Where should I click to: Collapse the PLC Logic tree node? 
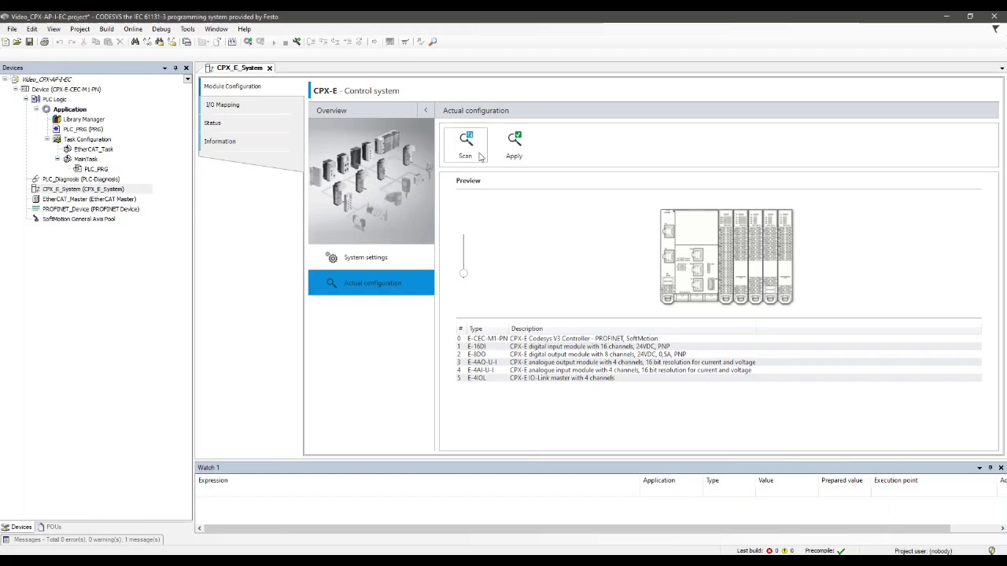pyautogui.click(x=26, y=99)
